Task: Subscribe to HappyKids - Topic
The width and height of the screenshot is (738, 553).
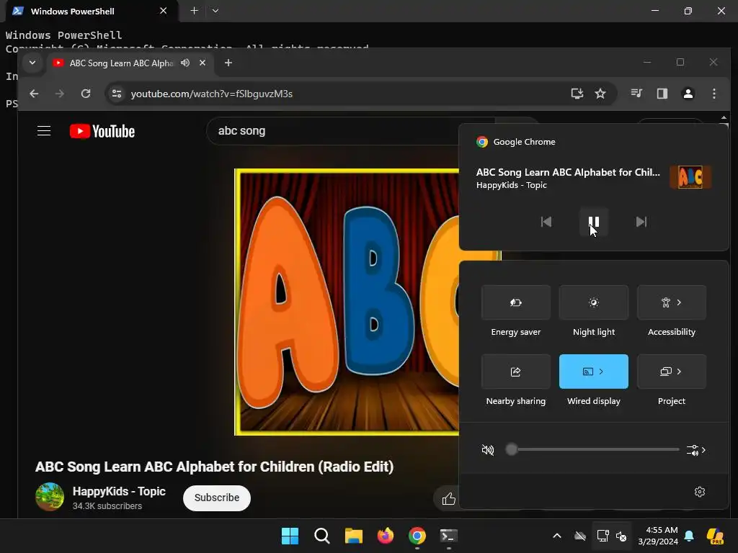Action: click(x=216, y=498)
